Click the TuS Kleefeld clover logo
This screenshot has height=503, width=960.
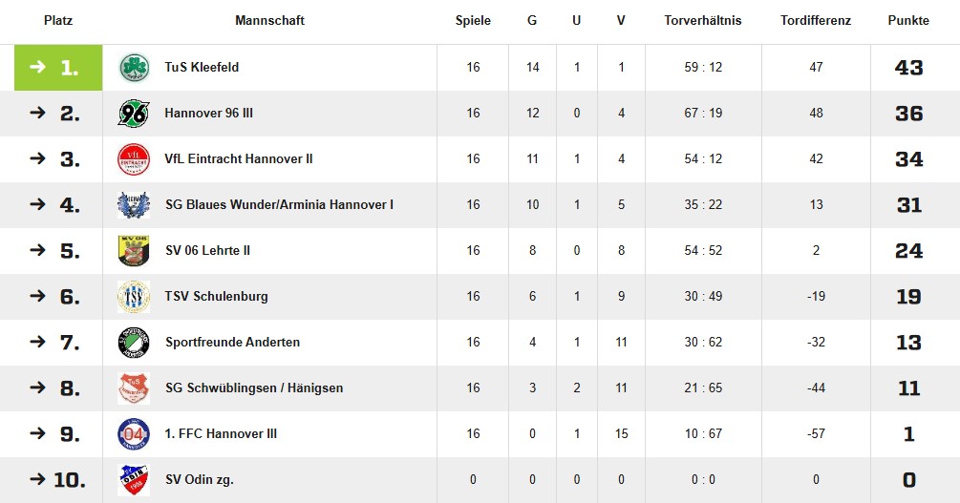(134, 68)
